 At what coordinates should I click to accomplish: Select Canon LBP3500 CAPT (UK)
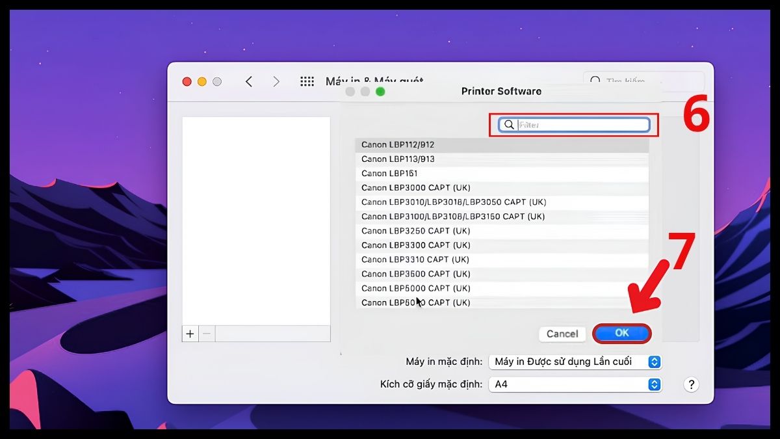502,274
